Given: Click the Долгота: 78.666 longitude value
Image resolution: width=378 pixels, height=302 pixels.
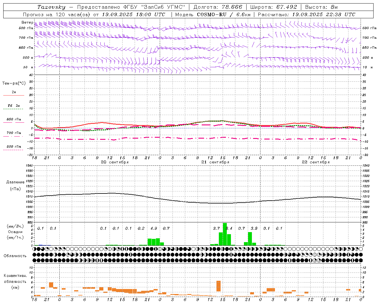Looking at the screenshot, I should coord(218,7).
